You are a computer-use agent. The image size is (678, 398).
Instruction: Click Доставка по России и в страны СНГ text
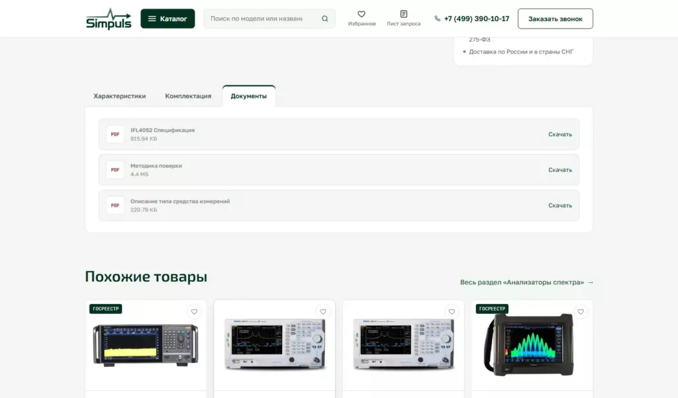[521, 52]
